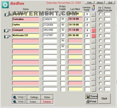The image size is (117, 108).
Task: Tick the Update checkbox for Sertraline
Action: point(100,19)
